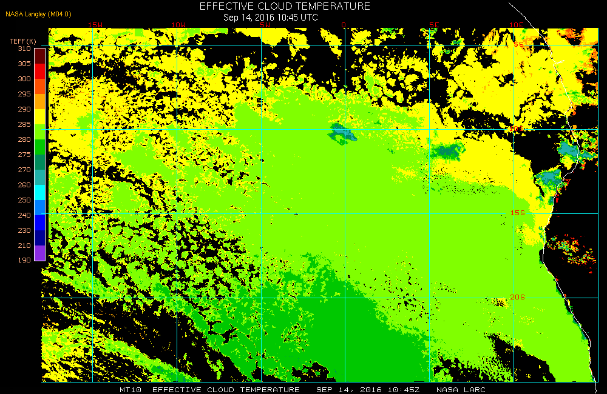
Task: Select the '260' legend value
Action: 24,185
